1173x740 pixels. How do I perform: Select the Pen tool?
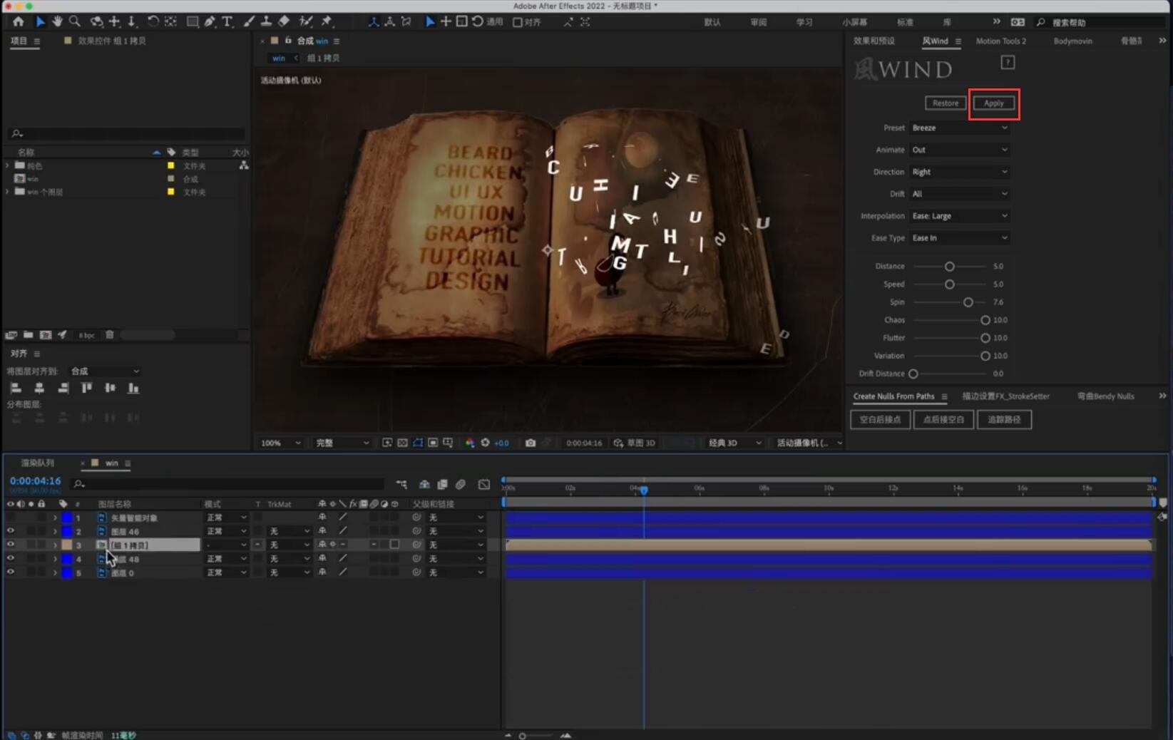click(x=210, y=22)
